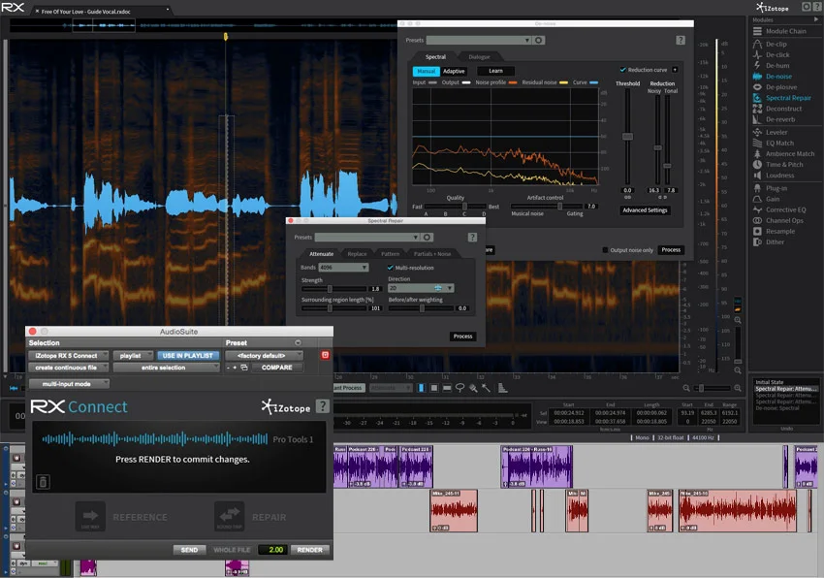The width and height of the screenshot is (824, 578).
Task: Toggle WHOLE FILE in AudioSuite
Action: coord(232,550)
